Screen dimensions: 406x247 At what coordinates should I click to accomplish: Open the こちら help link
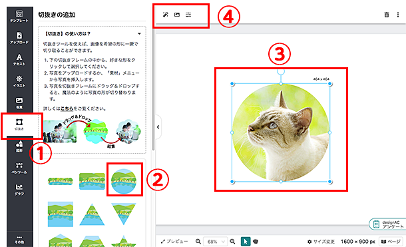[67, 109]
